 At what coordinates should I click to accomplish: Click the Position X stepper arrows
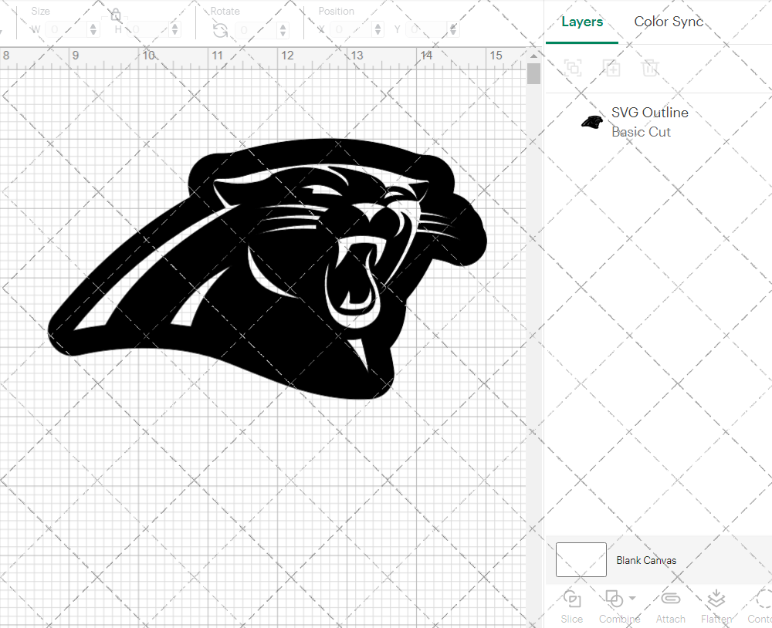coord(378,29)
